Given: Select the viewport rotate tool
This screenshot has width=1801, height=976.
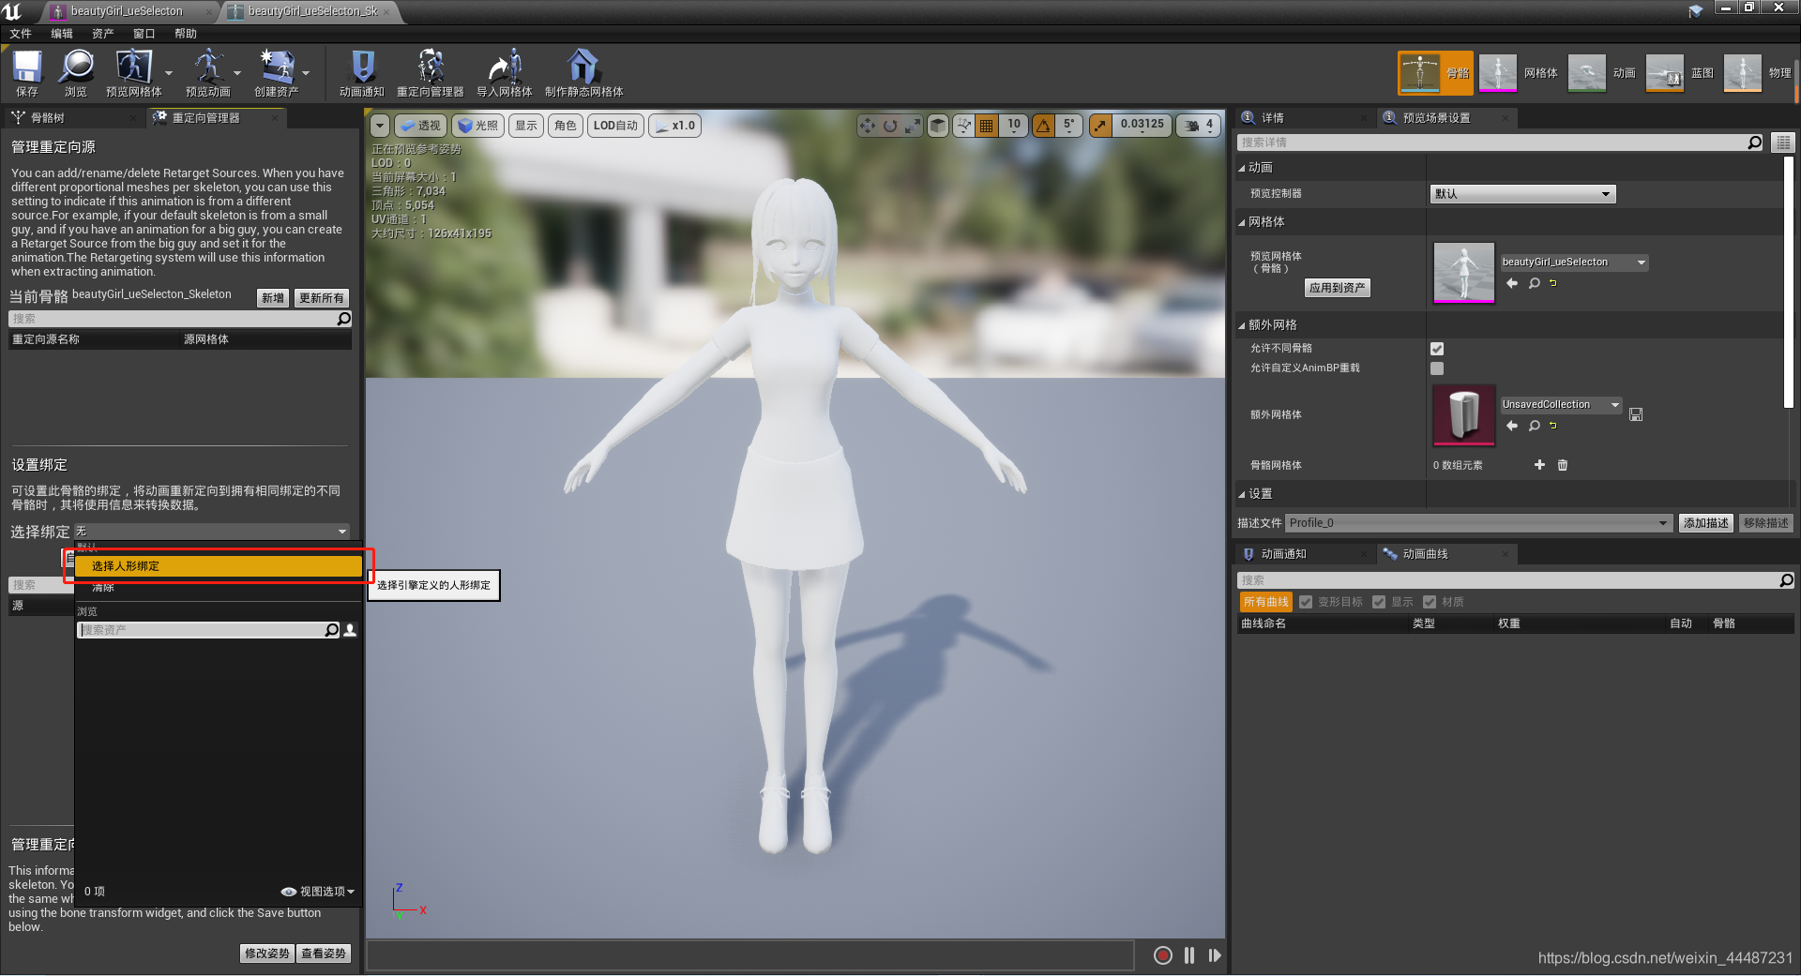Looking at the screenshot, I should [x=890, y=126].
